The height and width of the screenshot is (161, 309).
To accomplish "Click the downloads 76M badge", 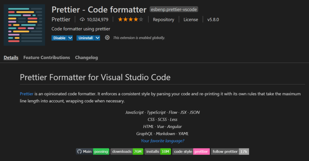I will [x=127, y=152].
